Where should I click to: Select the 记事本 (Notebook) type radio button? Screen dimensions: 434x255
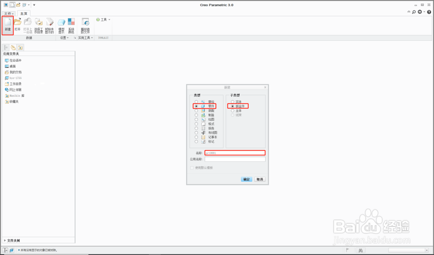tap(196, 137)
